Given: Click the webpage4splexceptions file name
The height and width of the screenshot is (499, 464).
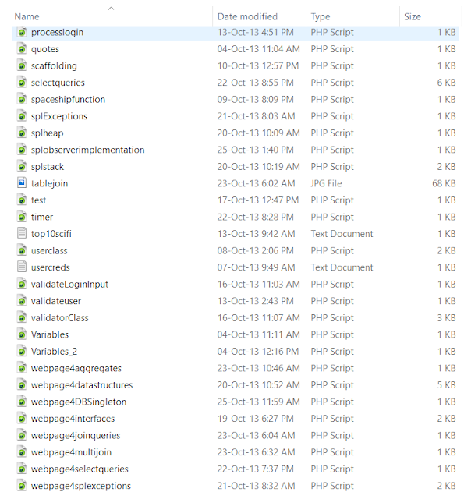Looking at the screenshot, I should tap(81, 486).
